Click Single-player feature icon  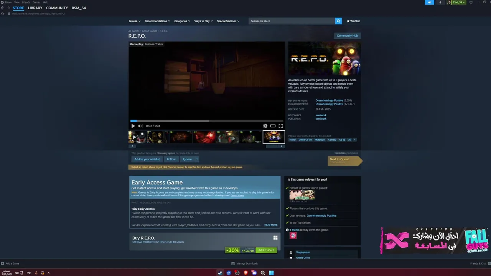tap(291, 252)
